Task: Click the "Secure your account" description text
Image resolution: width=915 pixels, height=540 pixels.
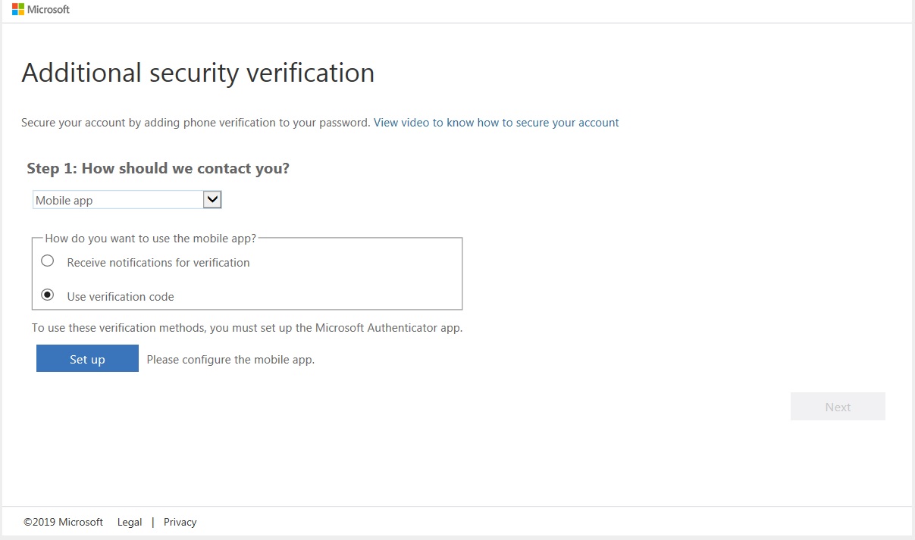Action: [x=195, y=123]
